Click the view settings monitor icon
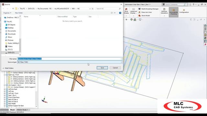Viewport: 207px width, 116px height. click(x=140, y=20)
